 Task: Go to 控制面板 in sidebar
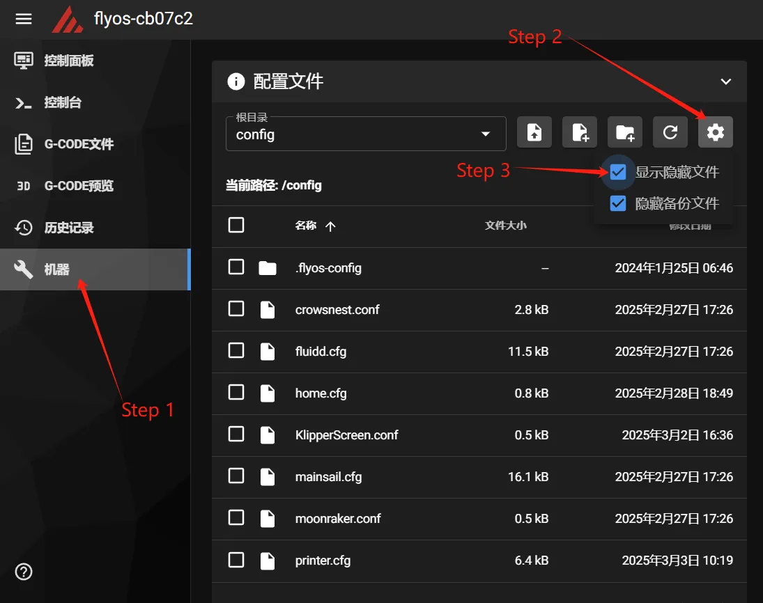coord(68,61)
